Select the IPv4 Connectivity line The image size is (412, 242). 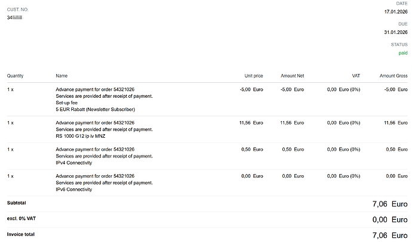pyautogui.click(x=74, y=163)
